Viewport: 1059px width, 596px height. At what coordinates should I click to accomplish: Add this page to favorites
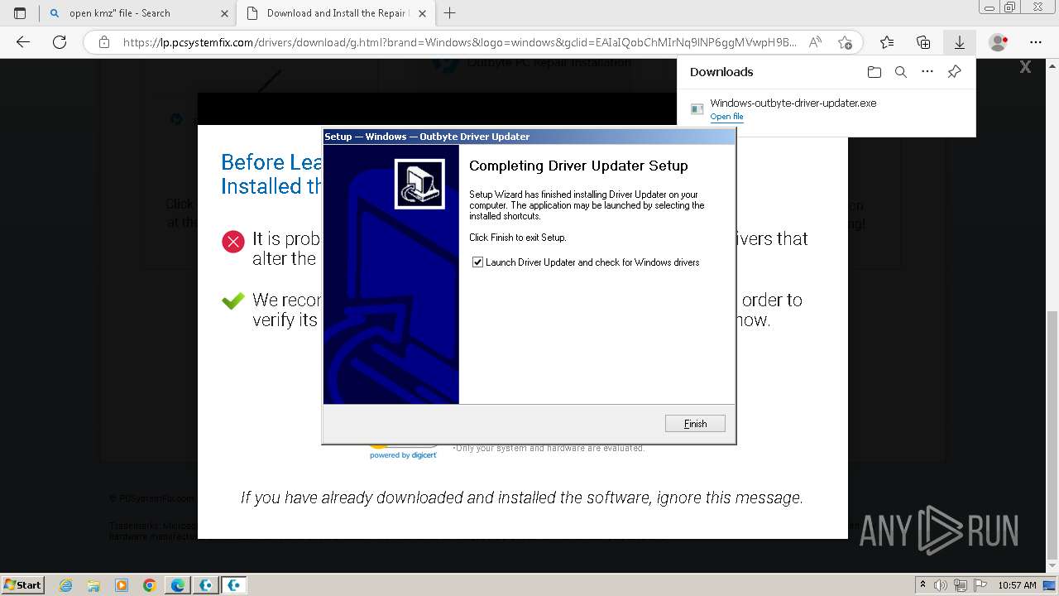845,42
